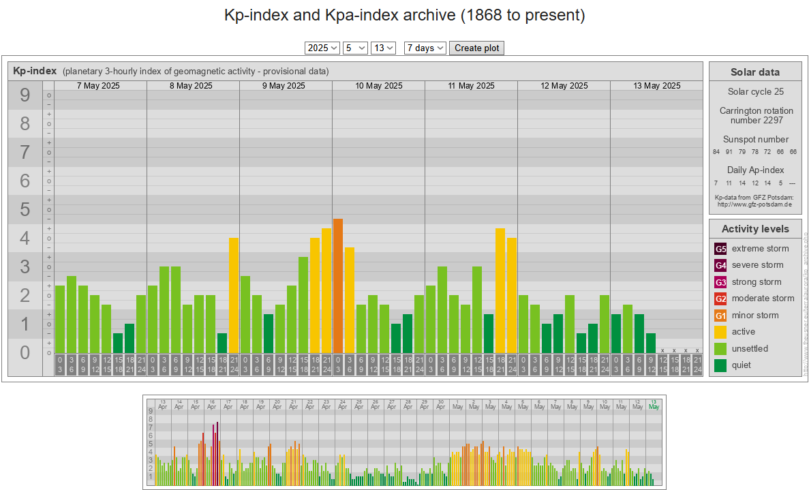809x490 pixels.
Task: Click the G1 minor storm legend icon
Action: pyautogui.click(x=720, y=316)
